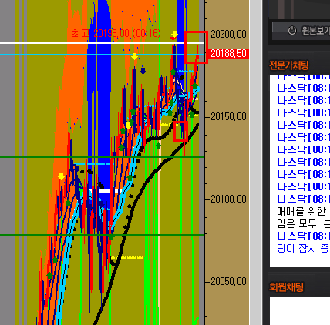Select the 회원채팅 panel heading
The width and height of the screenshot is (330, 325).
286,287
